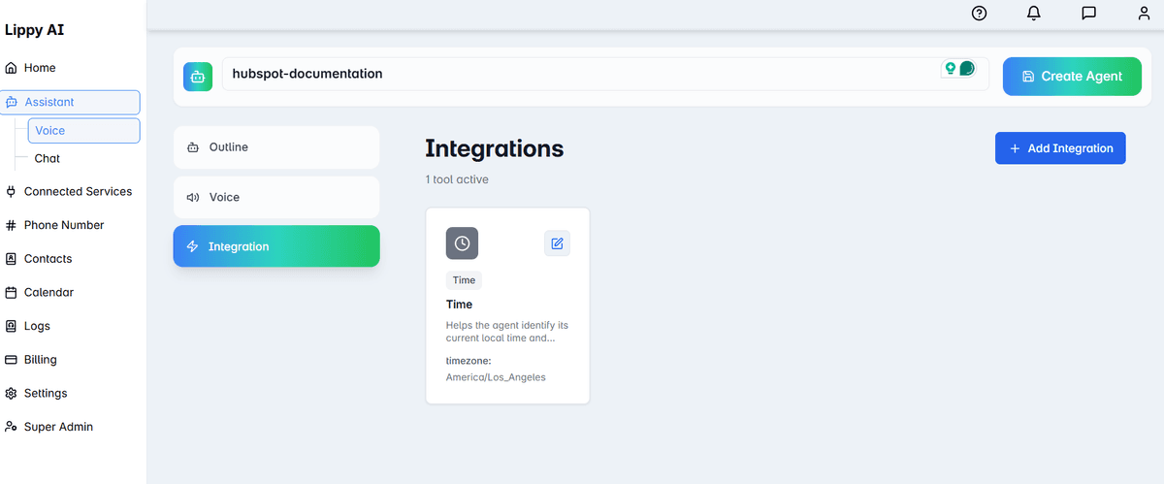Screen dimensions: 1164x484
Task: Click the 'timezone:' label on Time card
Action: pyautogui.click(x=469, y=361)
